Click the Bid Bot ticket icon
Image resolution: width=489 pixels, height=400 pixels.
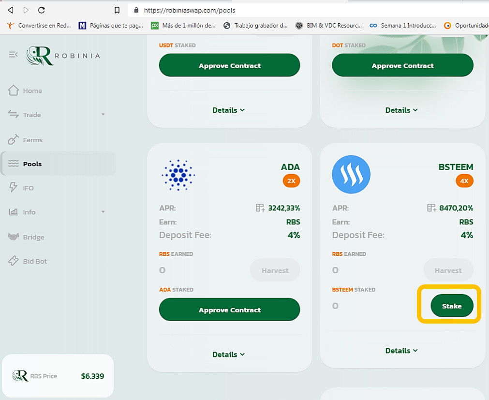14,261
